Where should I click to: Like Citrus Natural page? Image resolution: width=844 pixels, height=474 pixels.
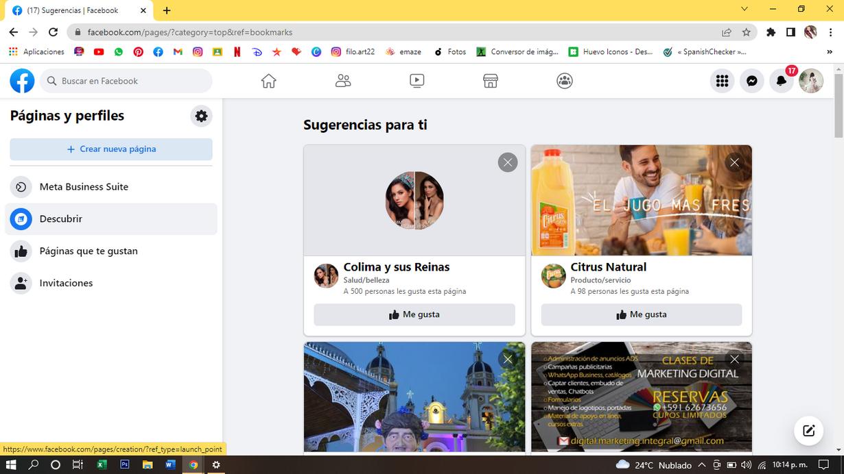pos(642,314)
